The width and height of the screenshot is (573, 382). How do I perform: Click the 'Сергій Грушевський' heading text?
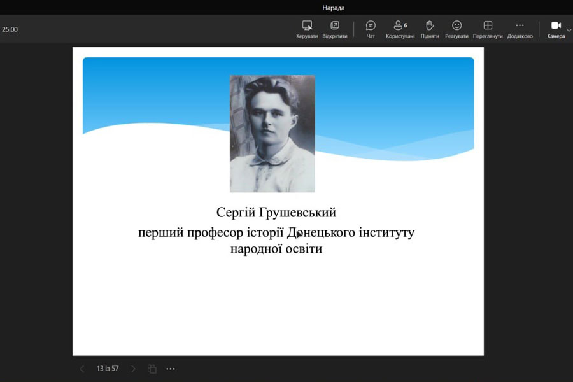[276, 212]
